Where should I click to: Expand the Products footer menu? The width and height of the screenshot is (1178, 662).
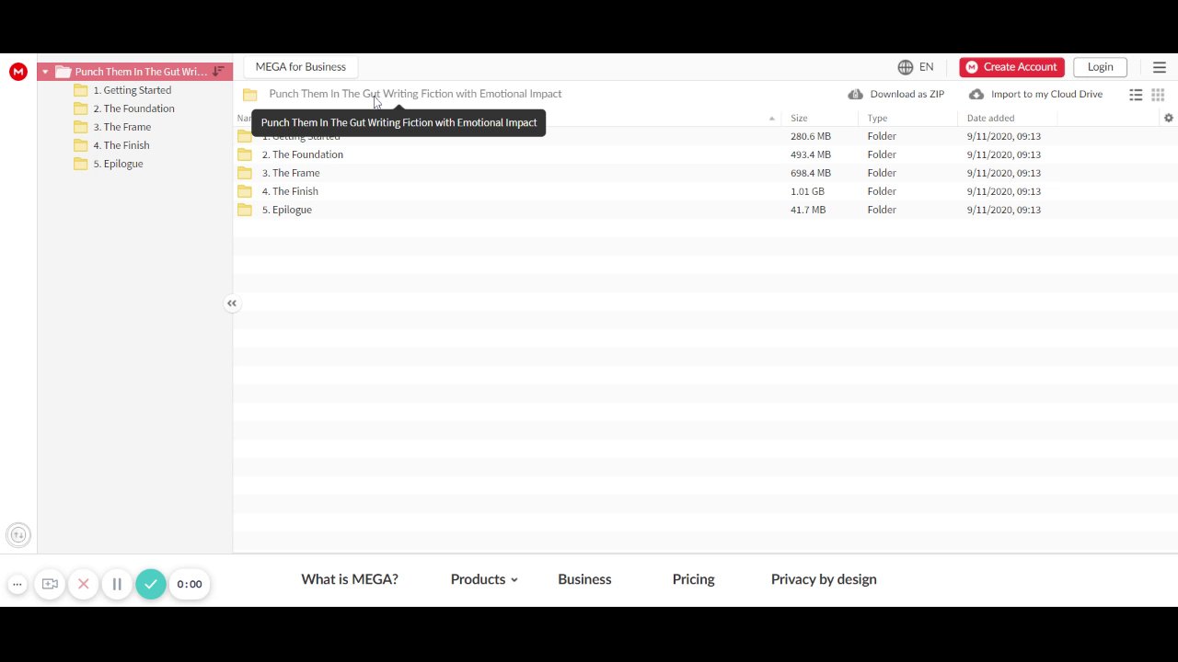pyautogui.click(x=484, y=579)
